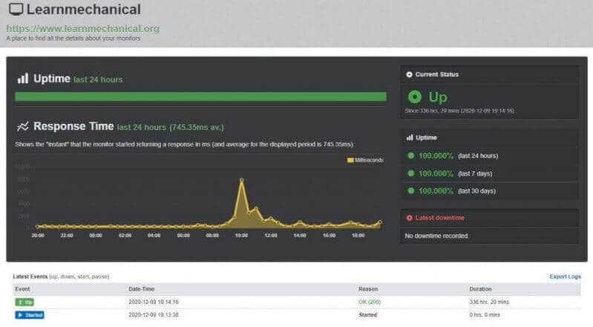Click the bar chart icon next to Uptime heading
Image resolution: width=593 pixels, height=327 pixels.
click(23, 79)
